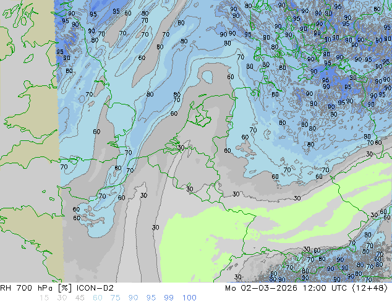Click the 'ICON-D2' model name label

(x=95, y=288)
